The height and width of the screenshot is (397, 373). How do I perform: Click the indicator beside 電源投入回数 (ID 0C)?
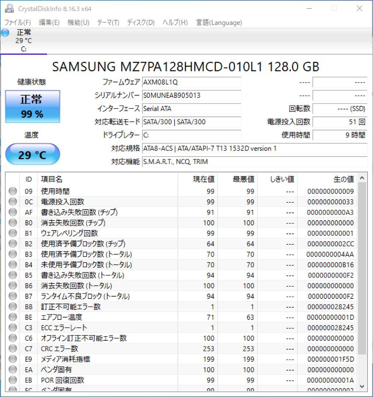(12, 201)
